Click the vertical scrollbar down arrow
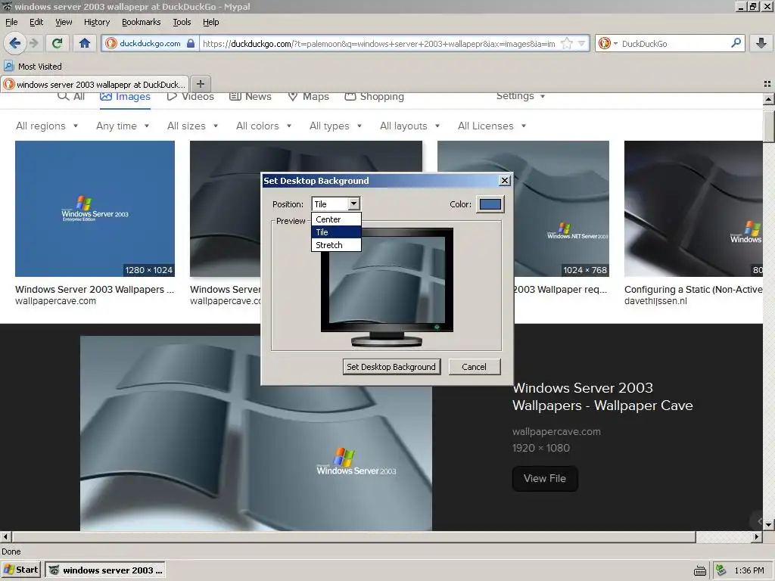 point(768,525)
